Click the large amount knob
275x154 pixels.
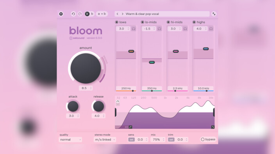[86, 68]
